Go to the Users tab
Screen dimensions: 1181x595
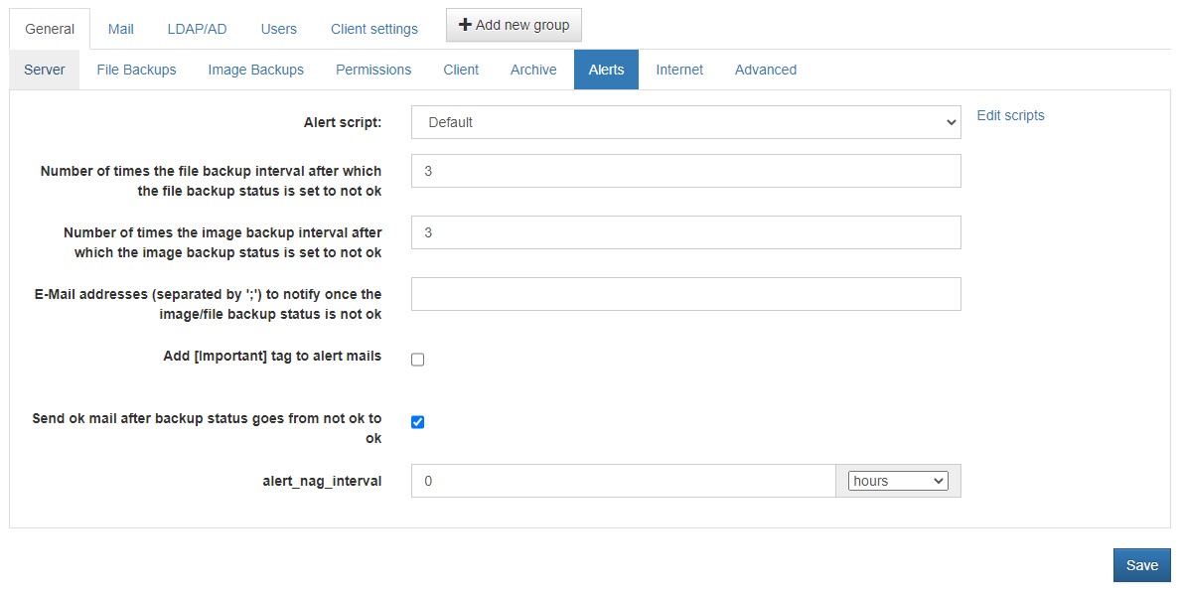tap(279, 30)
